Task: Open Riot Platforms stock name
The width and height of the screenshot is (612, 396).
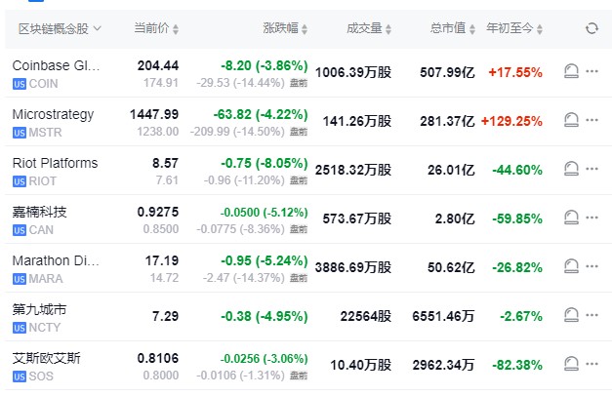Action: pos(55,163)
